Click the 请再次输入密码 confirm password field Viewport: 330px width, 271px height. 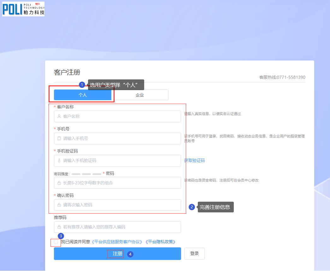[x=117, y=205]
